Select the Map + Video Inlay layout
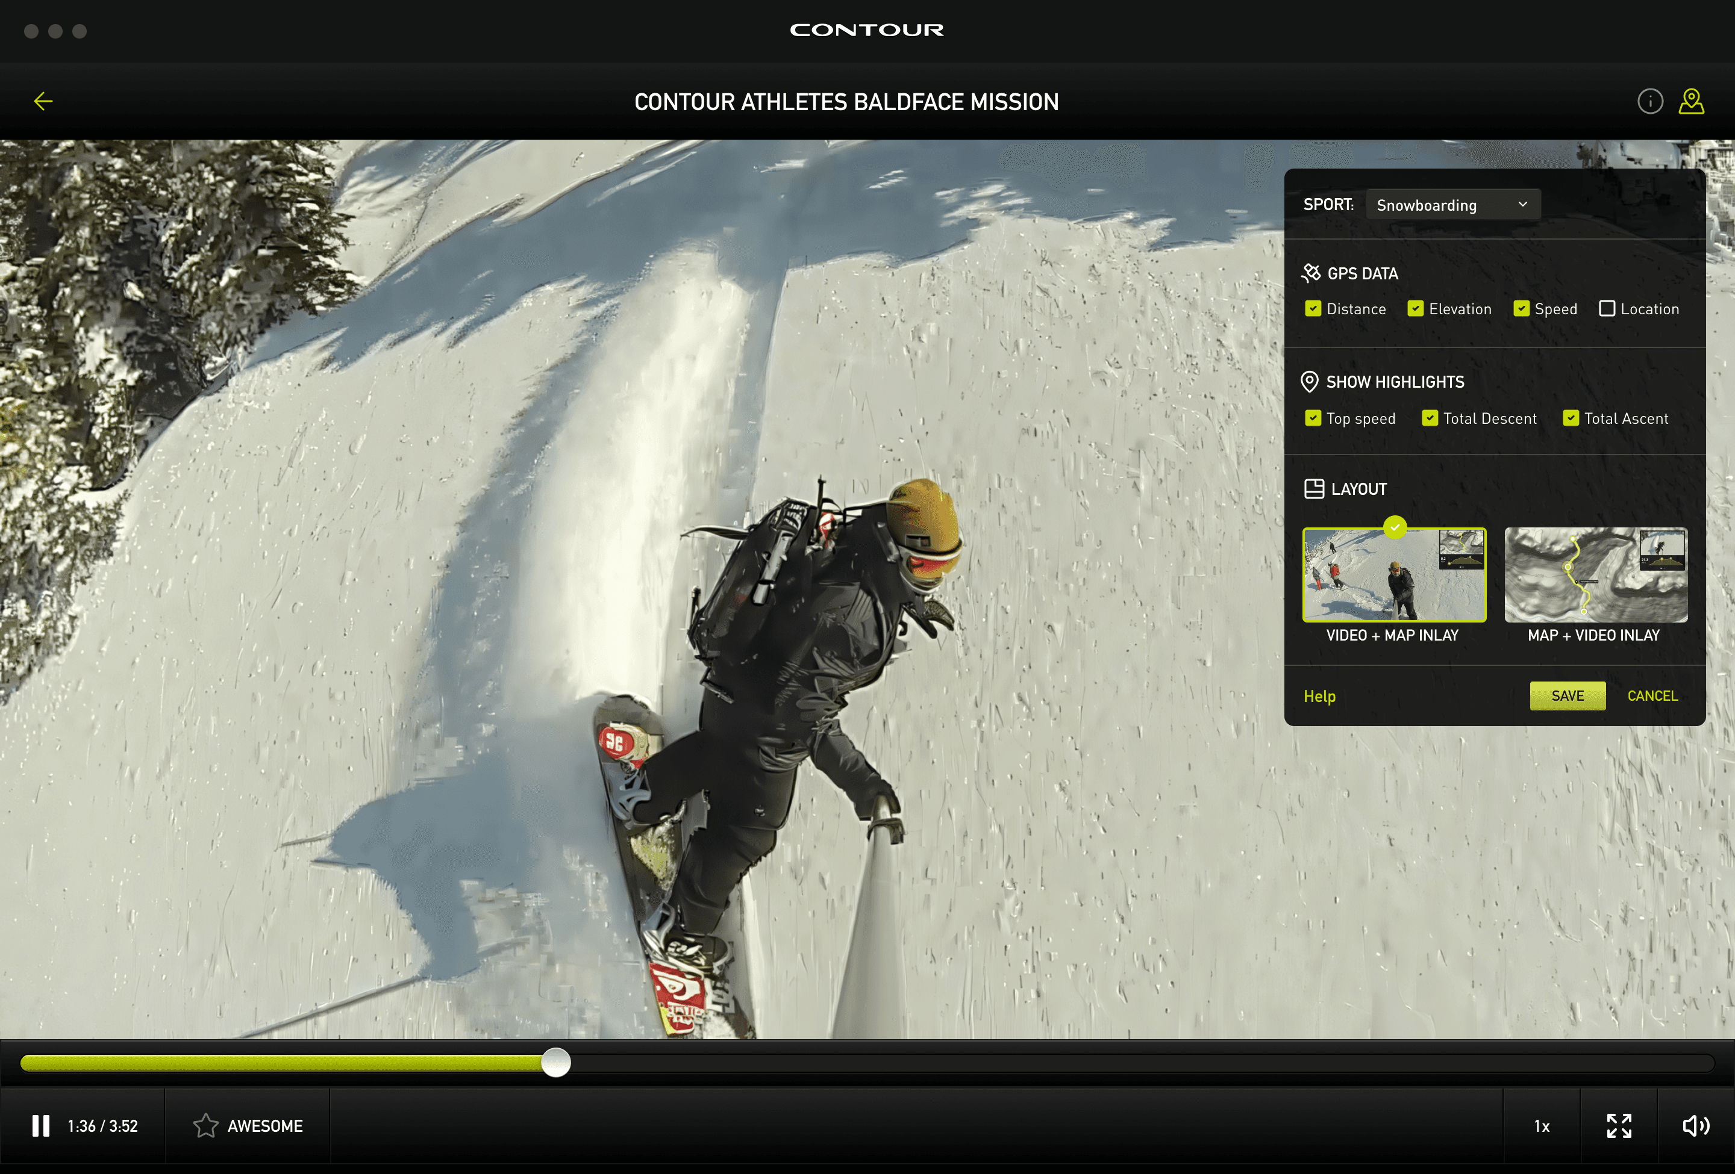The height and width of the screenshot is (1174, 1735). tap(1595, 575)
